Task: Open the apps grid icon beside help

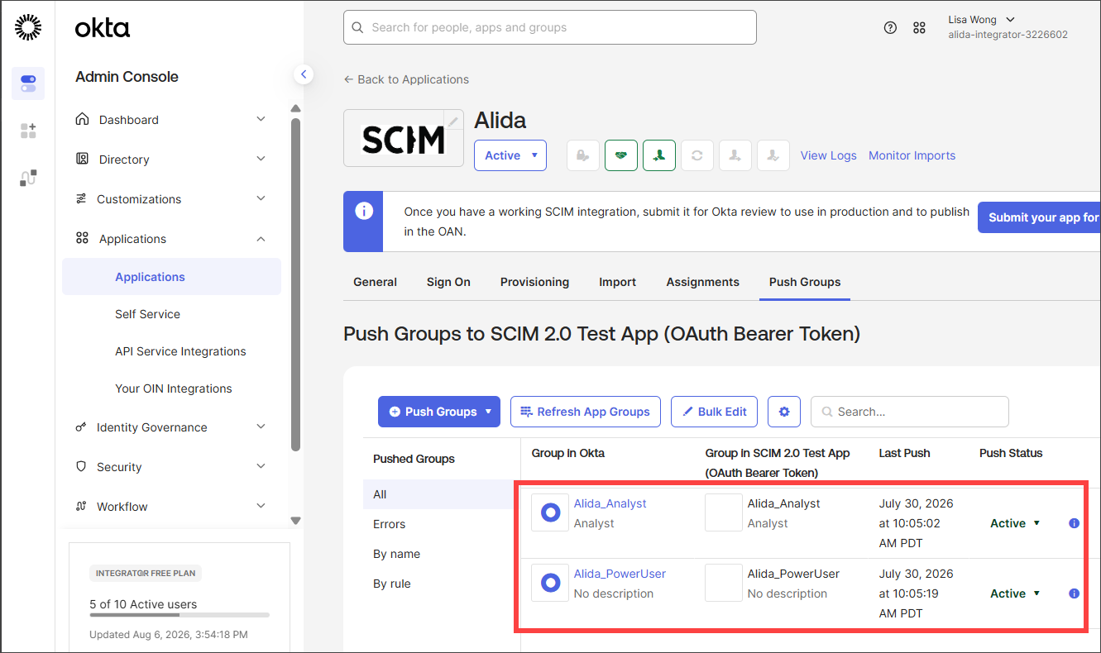Action: [x=919, y=27]
